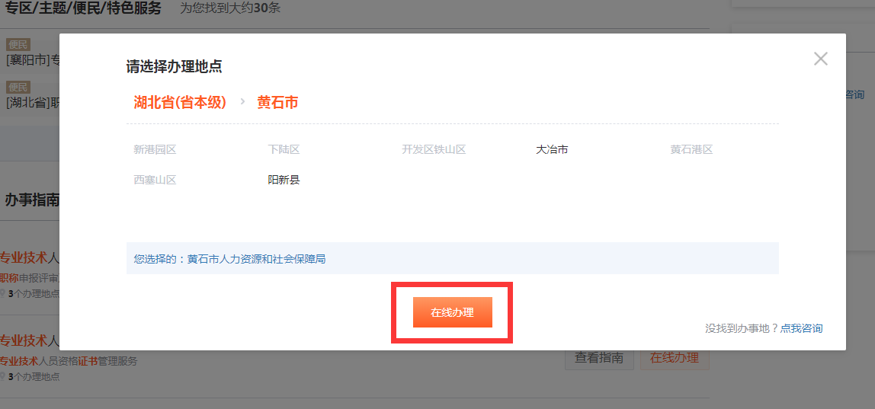Image resolution: width=875 pixels, height=409 pixels.
Task: Click the 咨询 link at the right edge
Action: [x=854, y=94]
